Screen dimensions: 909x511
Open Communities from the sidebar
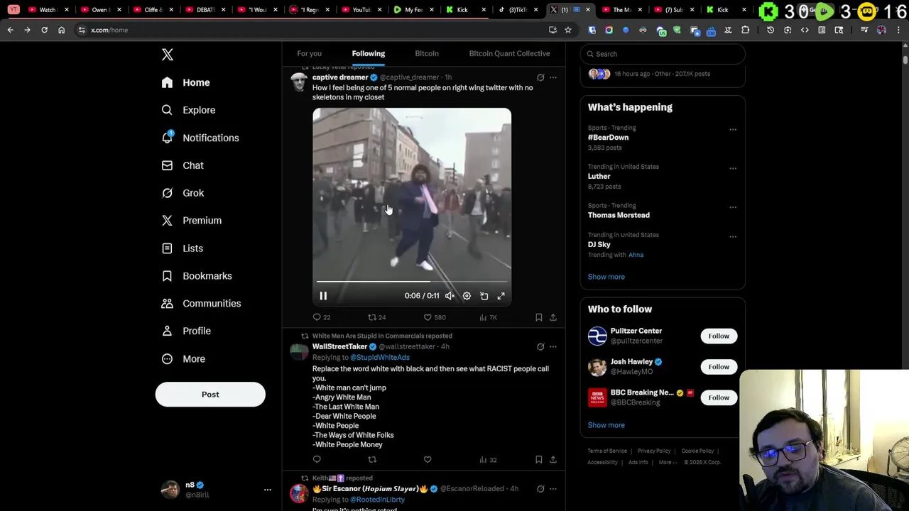pos(201,303)
